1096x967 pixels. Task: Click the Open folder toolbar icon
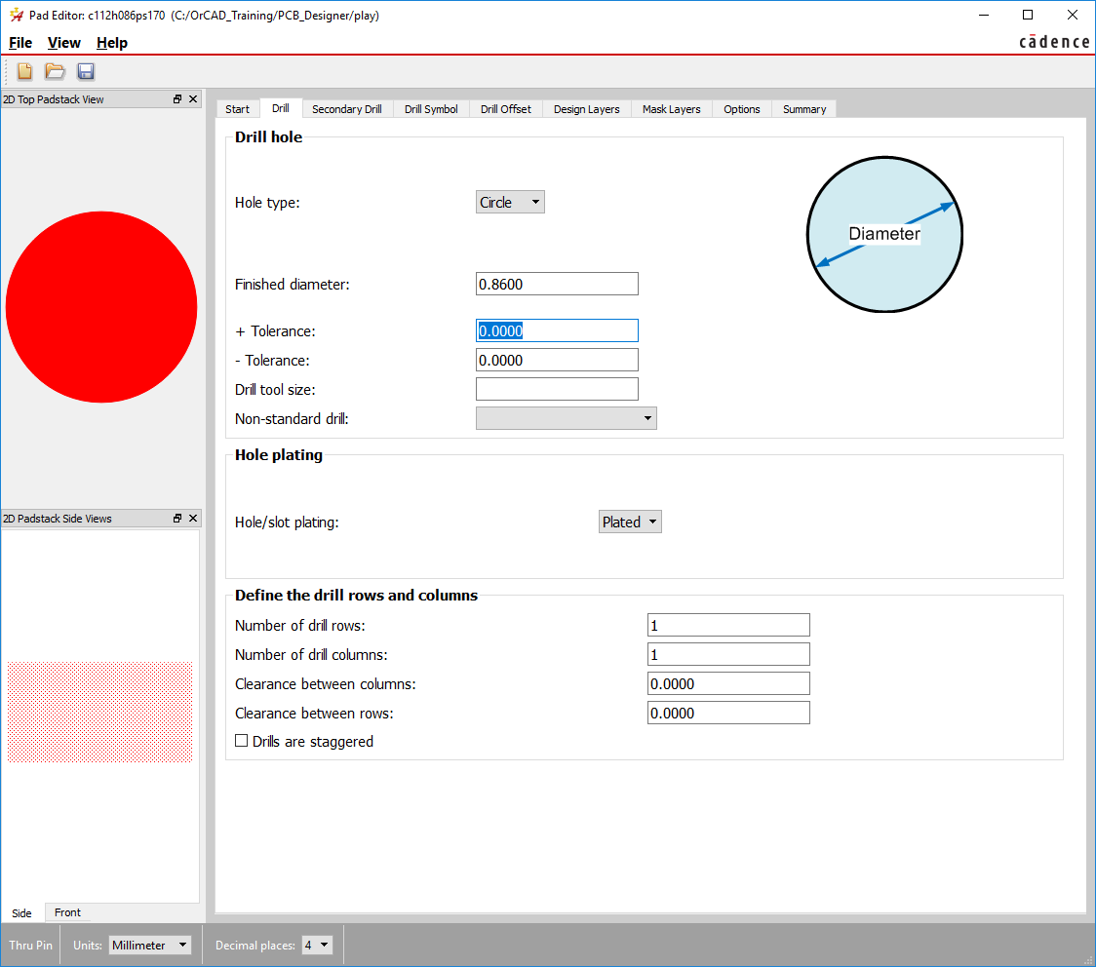pyautogui.click(x=55, y=71)
